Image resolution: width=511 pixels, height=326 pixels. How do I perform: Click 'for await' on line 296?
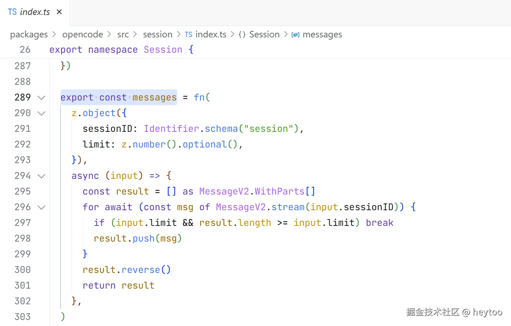point(107,207)
